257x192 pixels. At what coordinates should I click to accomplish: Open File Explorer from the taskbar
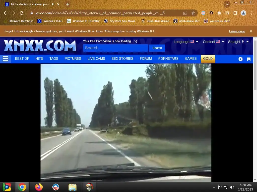click(73, 187)
